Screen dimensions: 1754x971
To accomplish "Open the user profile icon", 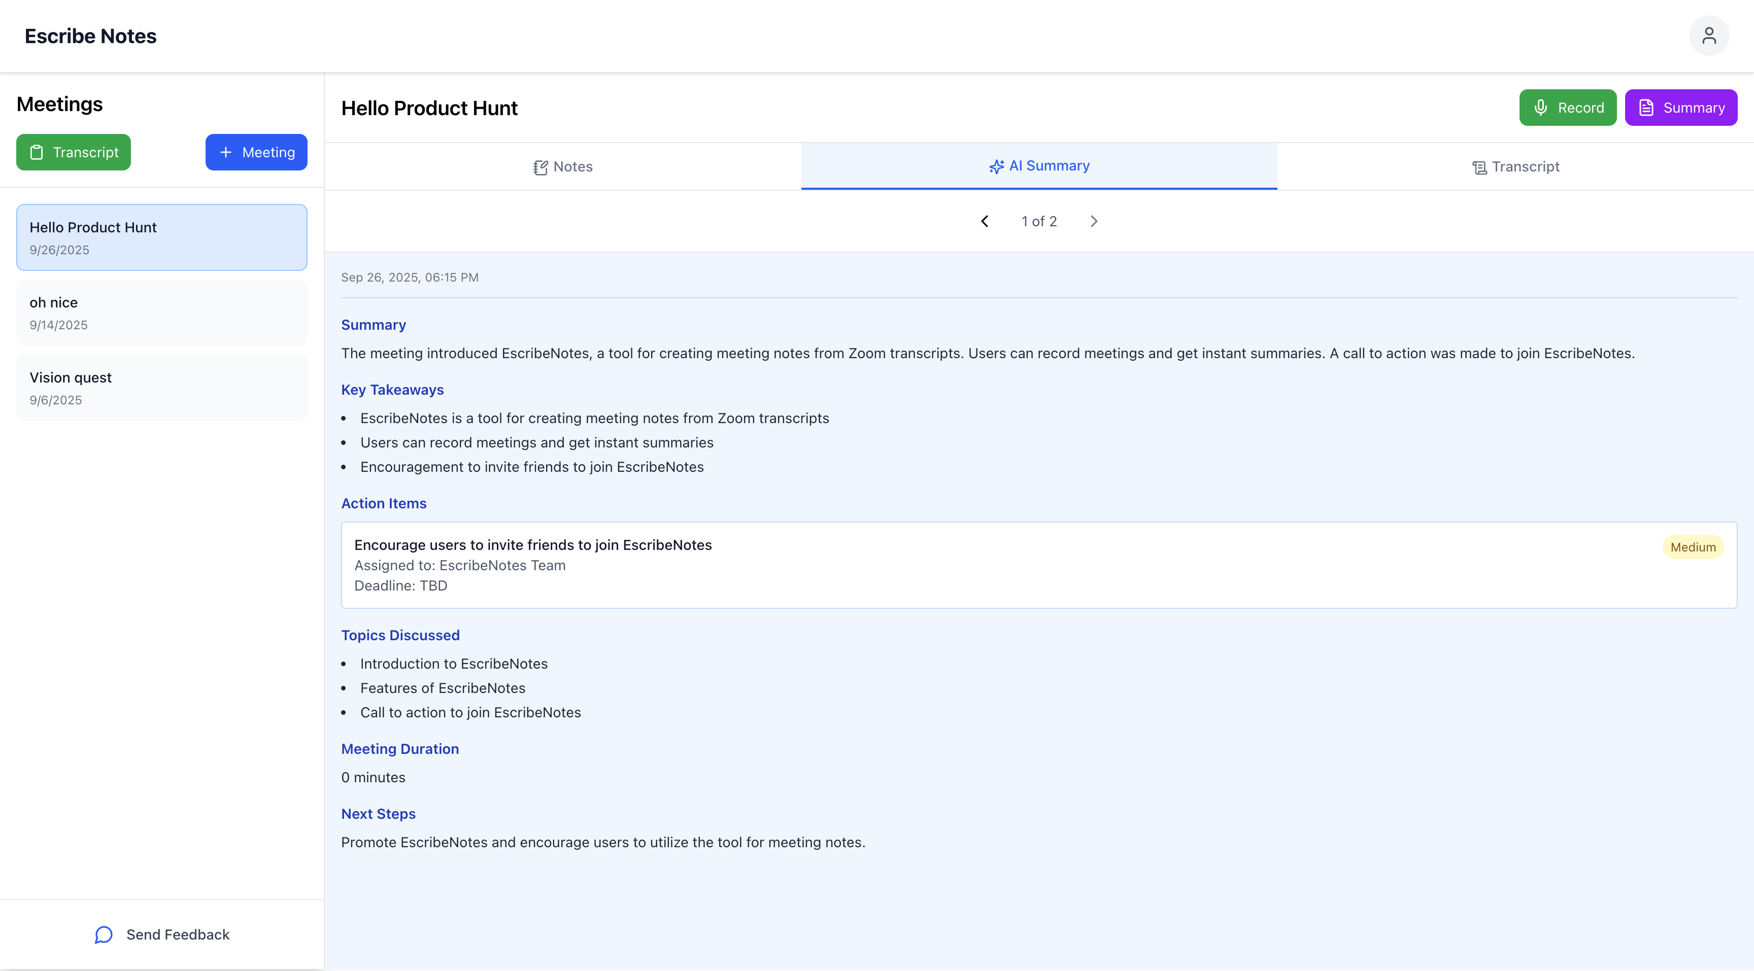I will [x=1708, y=36].
